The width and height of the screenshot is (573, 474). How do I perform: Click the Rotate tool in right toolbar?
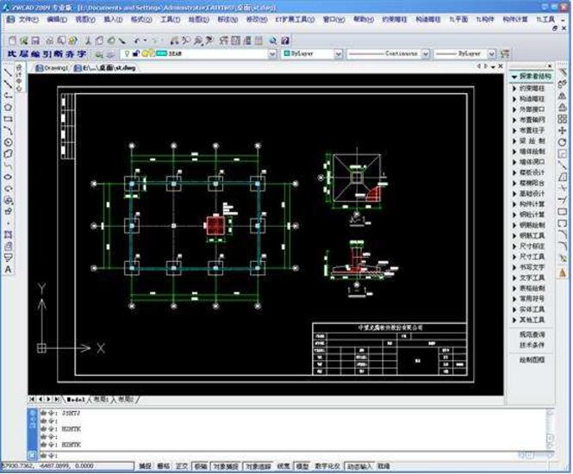(563, 142)
